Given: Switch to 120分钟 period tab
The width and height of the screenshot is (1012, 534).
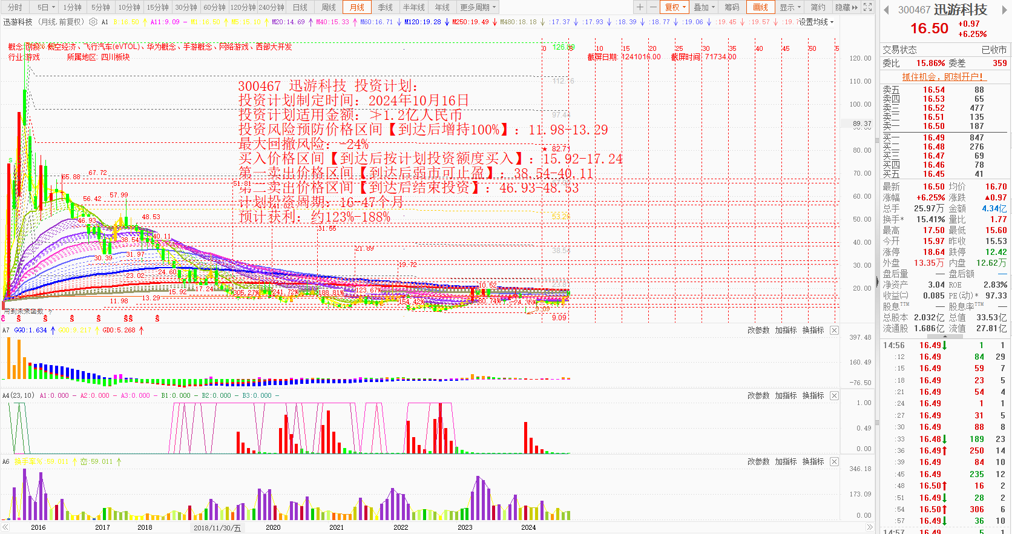Looking at the screenshot, I should (243, 7).
